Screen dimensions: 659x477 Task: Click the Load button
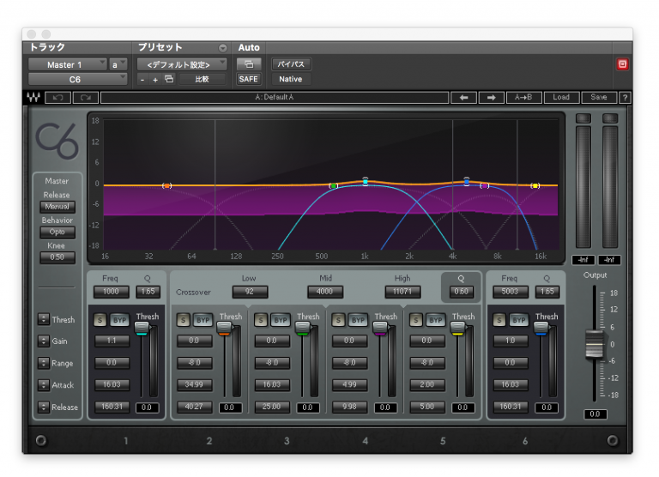point(561,98)
